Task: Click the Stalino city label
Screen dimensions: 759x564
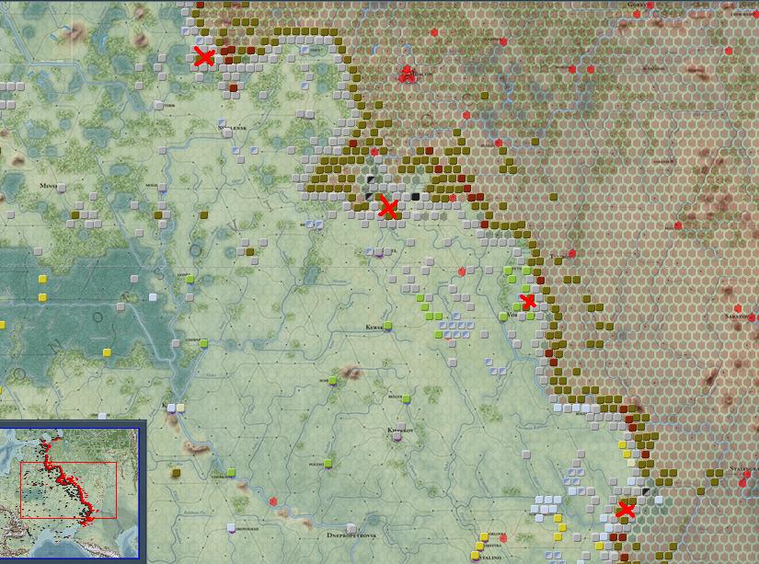Action: click(489, 558)
